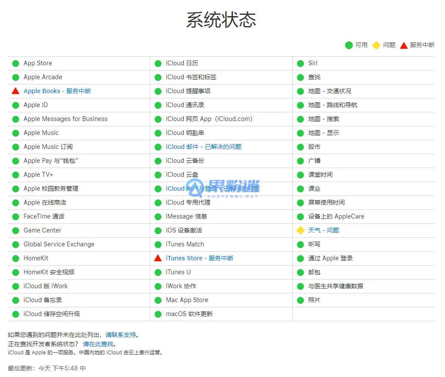Follow the 请联系支持 link
This screenshot has width=445, height=377.
click(121, 335)
